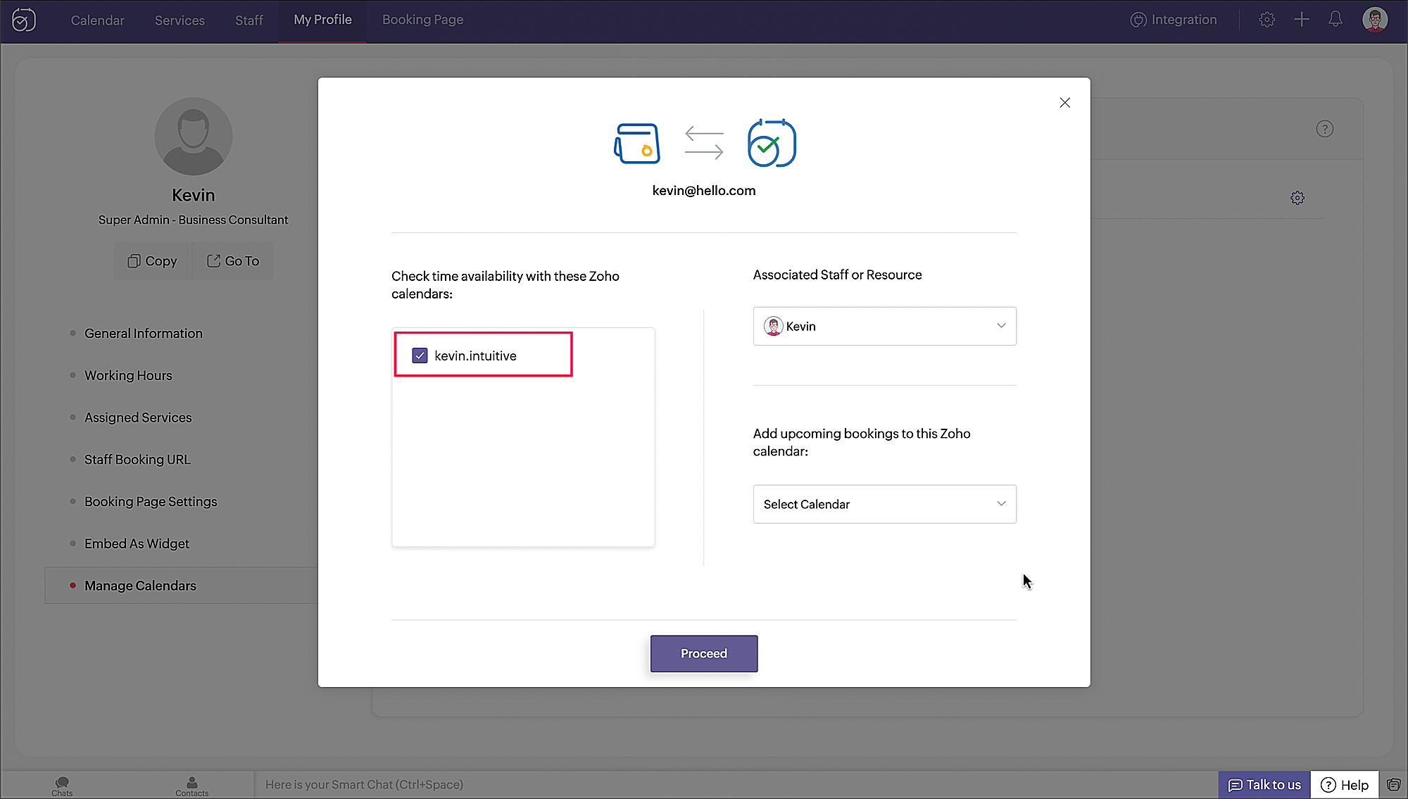
Task: Open Embed As Widget section
Action: (137, 543)
